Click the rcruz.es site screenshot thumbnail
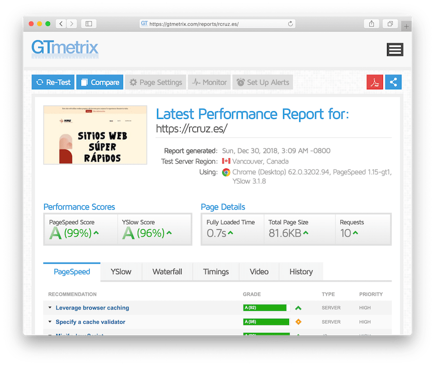 point(95,135)
